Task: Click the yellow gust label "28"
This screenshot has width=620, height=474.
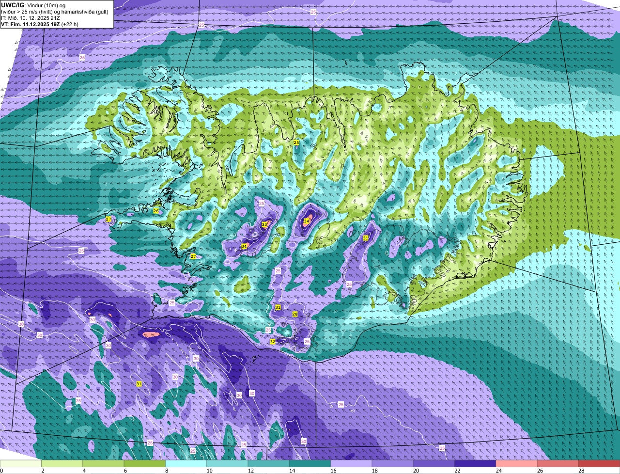Action: 295,314
